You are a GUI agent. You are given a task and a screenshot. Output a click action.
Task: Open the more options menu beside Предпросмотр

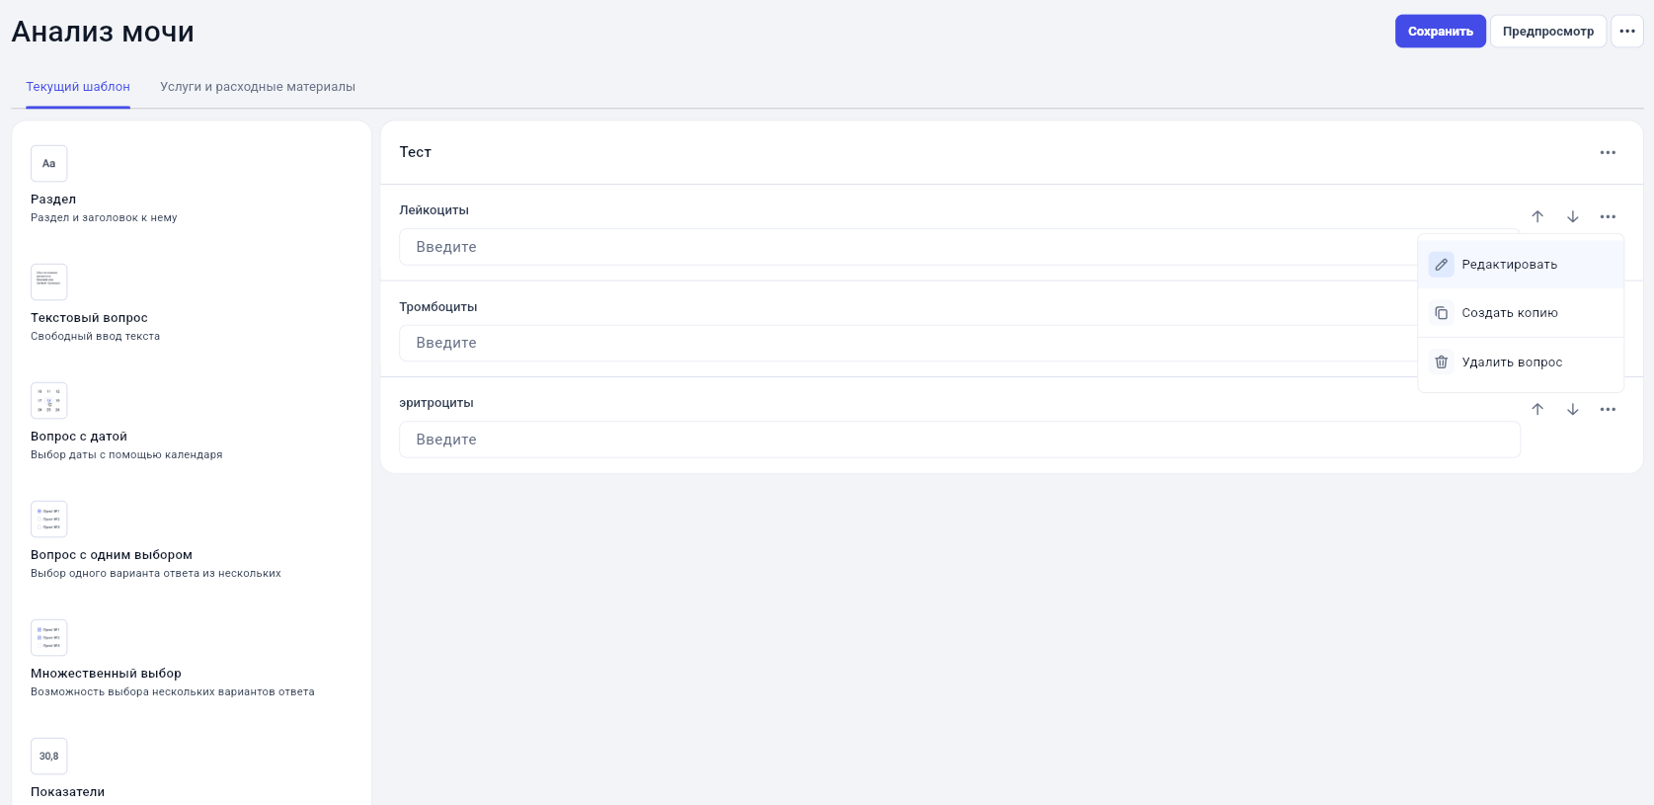pyautogui.click(x=1627, y=31)
